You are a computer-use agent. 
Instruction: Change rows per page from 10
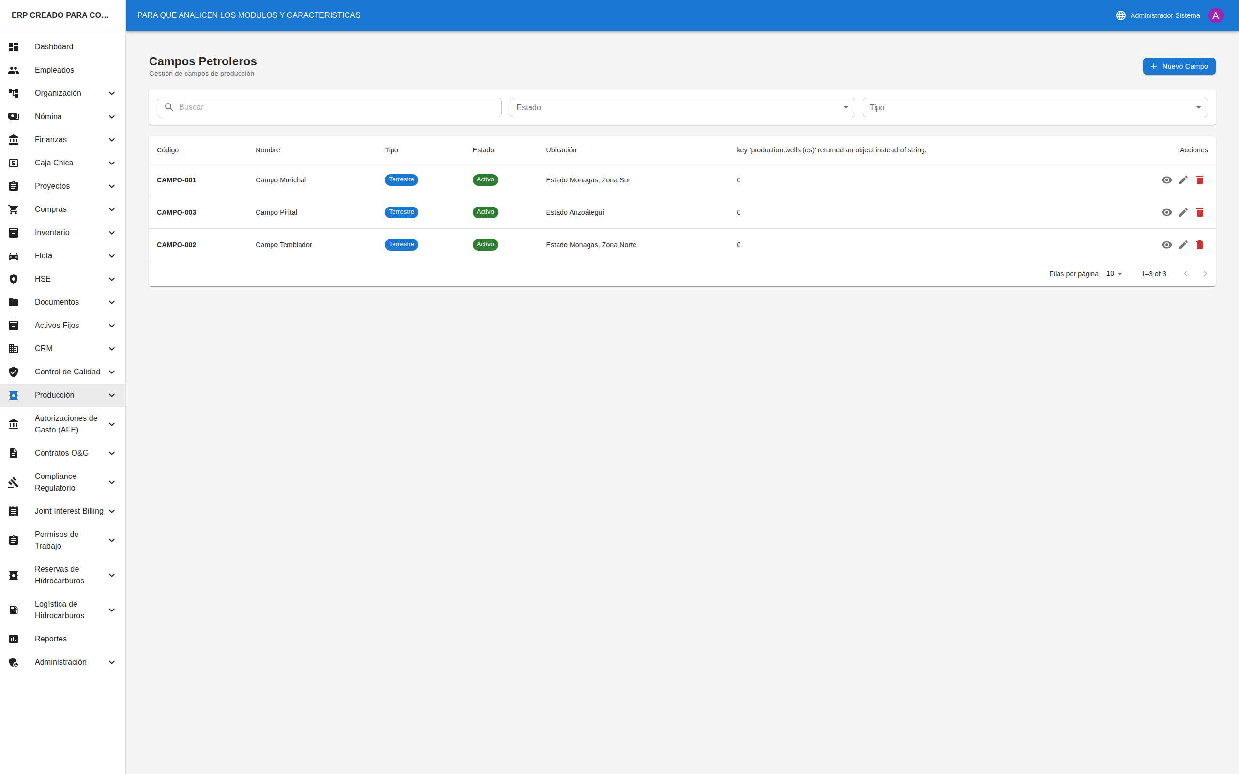click(x=1114, y=274)
